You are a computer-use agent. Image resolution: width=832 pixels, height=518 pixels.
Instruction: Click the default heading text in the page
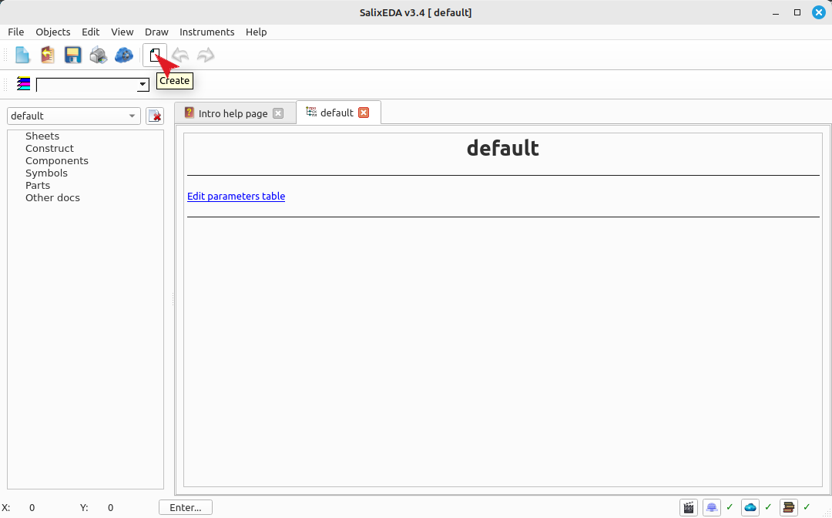click(502, 148)
